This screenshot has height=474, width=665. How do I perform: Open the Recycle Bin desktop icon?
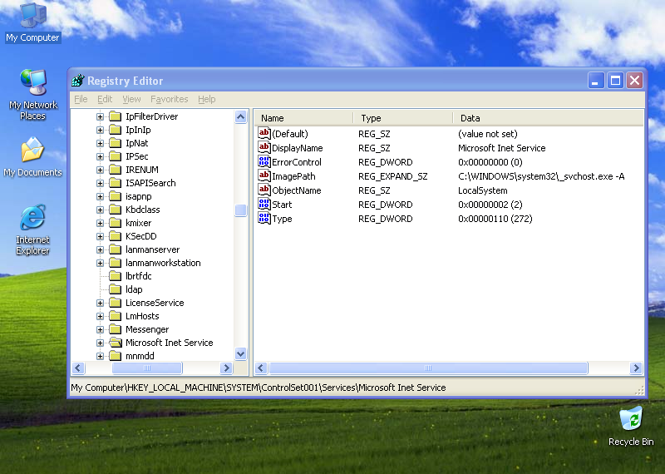point(631,418)
